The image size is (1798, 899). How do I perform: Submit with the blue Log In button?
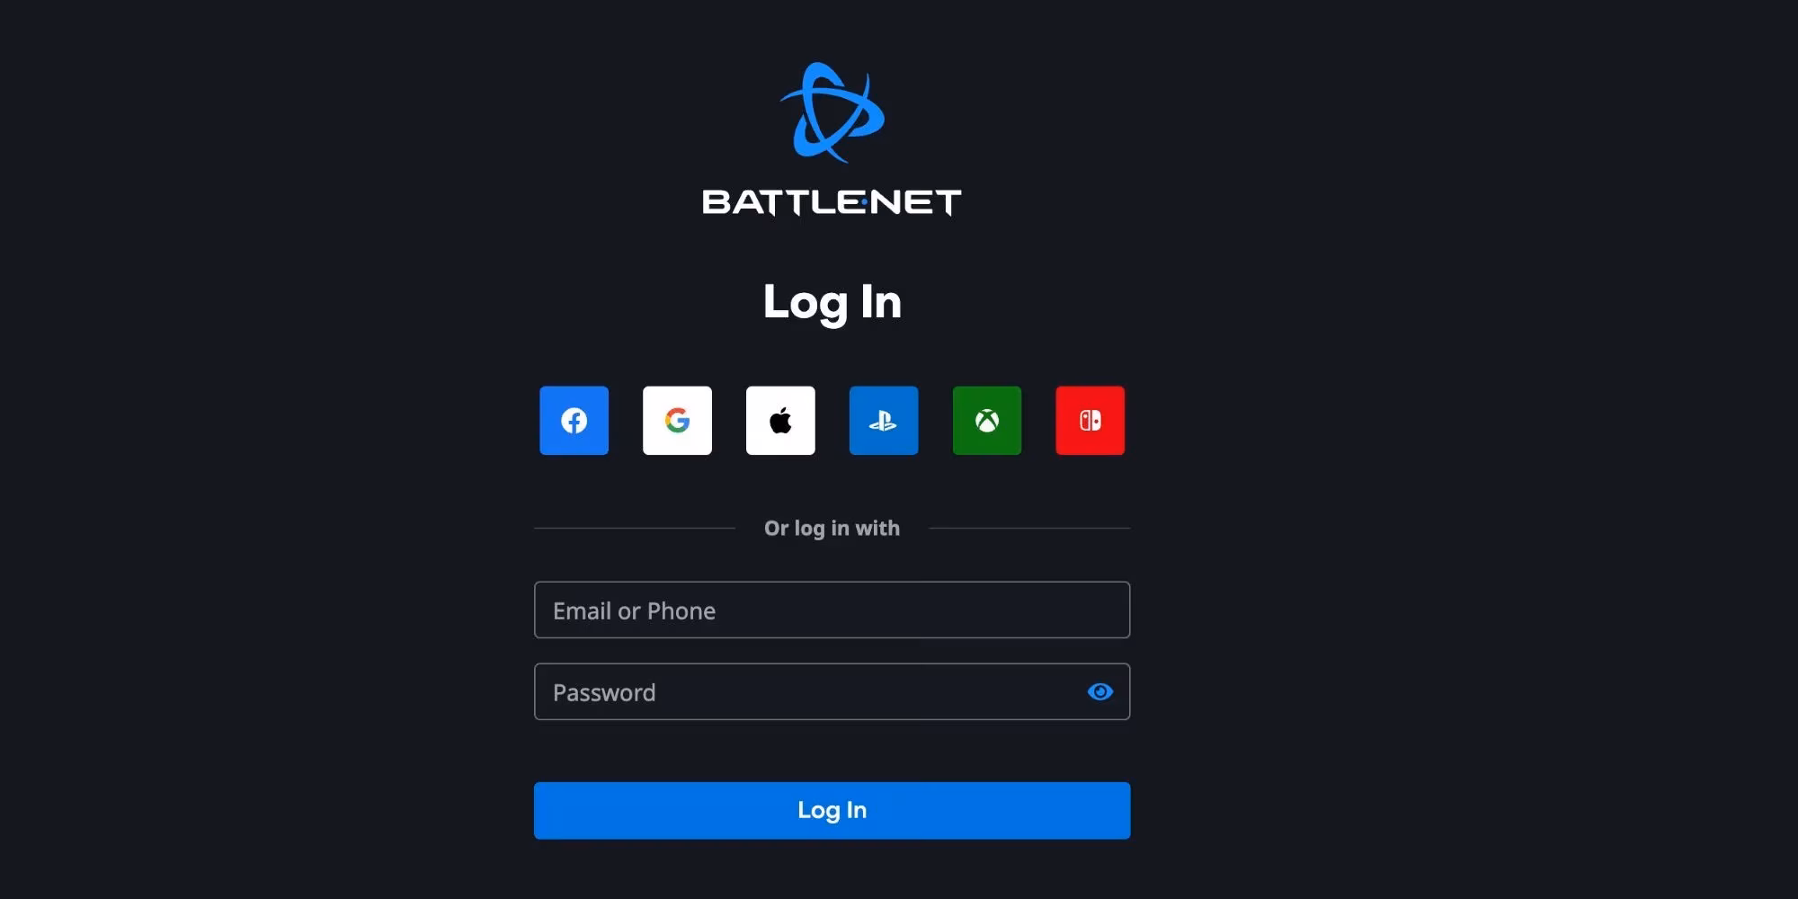(832, 810)
